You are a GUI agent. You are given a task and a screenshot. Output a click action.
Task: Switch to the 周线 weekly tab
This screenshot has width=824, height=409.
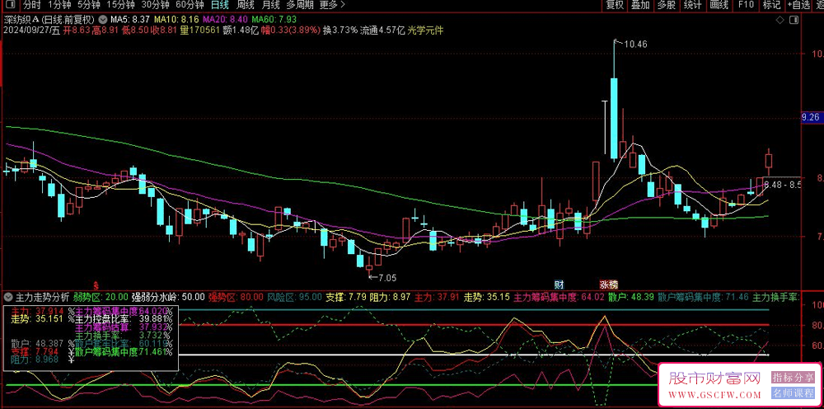click(x=246, y=5)
